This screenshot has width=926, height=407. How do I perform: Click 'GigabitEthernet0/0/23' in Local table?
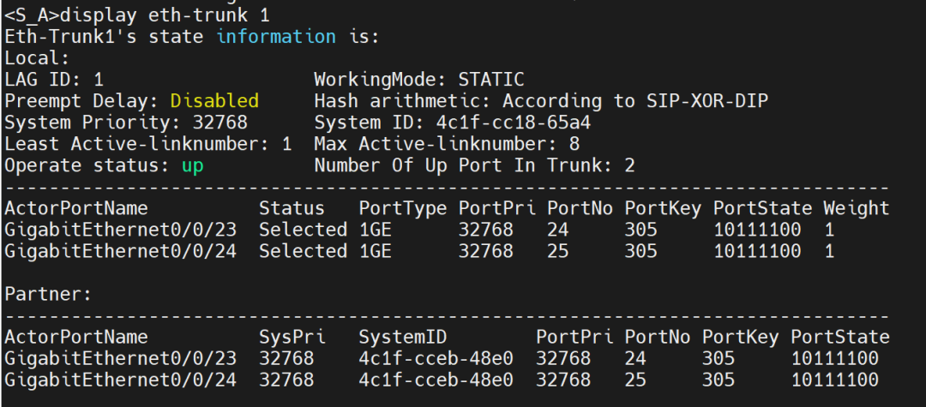click(121, 230)
